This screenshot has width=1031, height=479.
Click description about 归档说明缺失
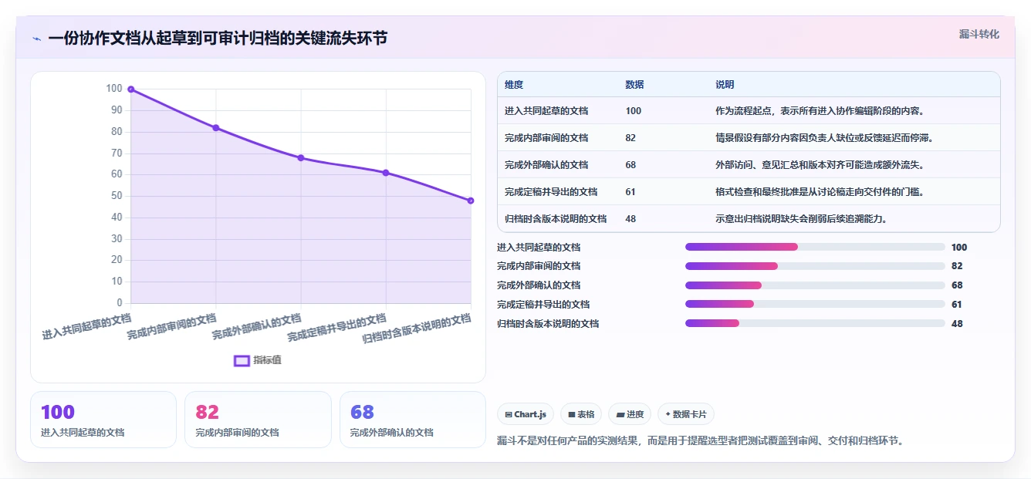[801, 219]
